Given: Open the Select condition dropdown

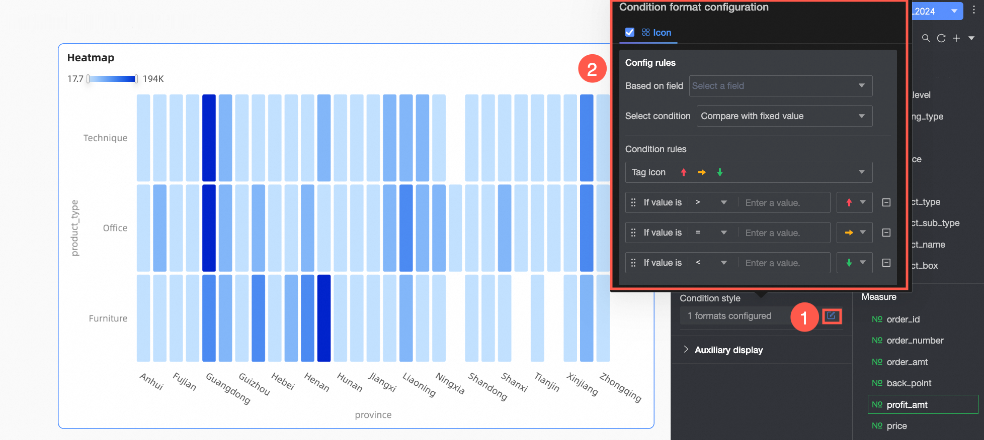Looking at the screenshot, I should coord(784,116).
